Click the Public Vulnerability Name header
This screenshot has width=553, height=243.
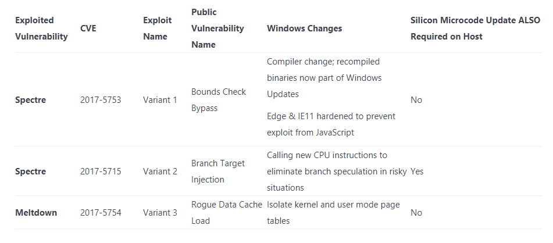[x=217, y=28]
